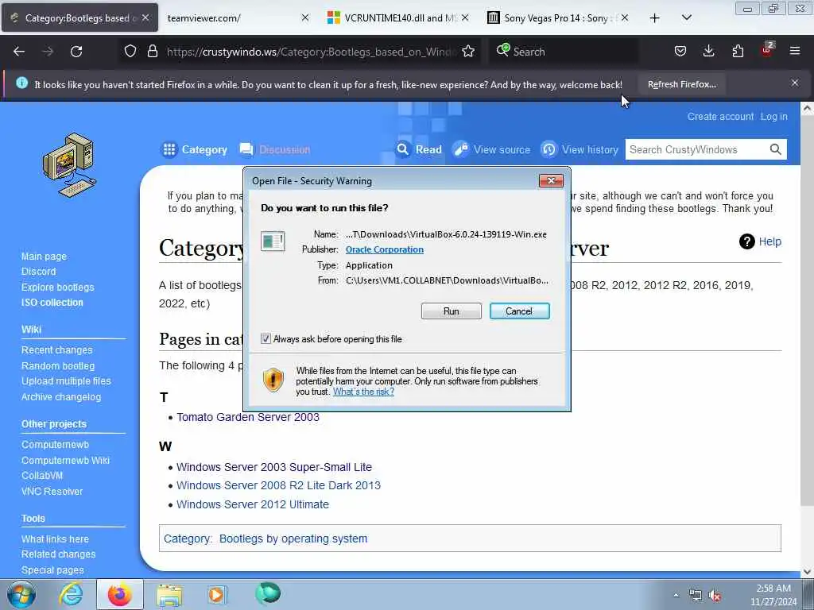Open Windows Server 2003 Super-Small Lite
The width and height of the screenshot is (814, 610).
[x=274, y=467]
